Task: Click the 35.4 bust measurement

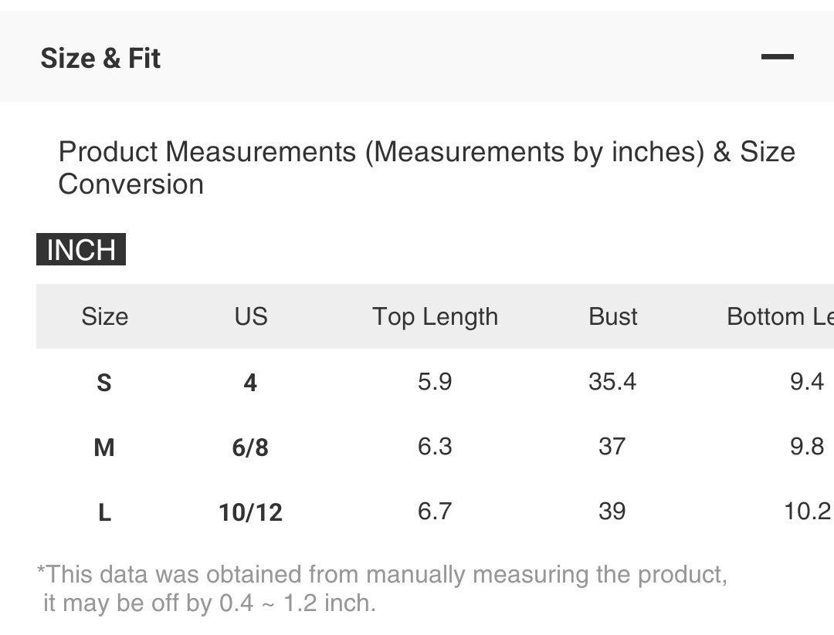Action: (x=612, y=381)
